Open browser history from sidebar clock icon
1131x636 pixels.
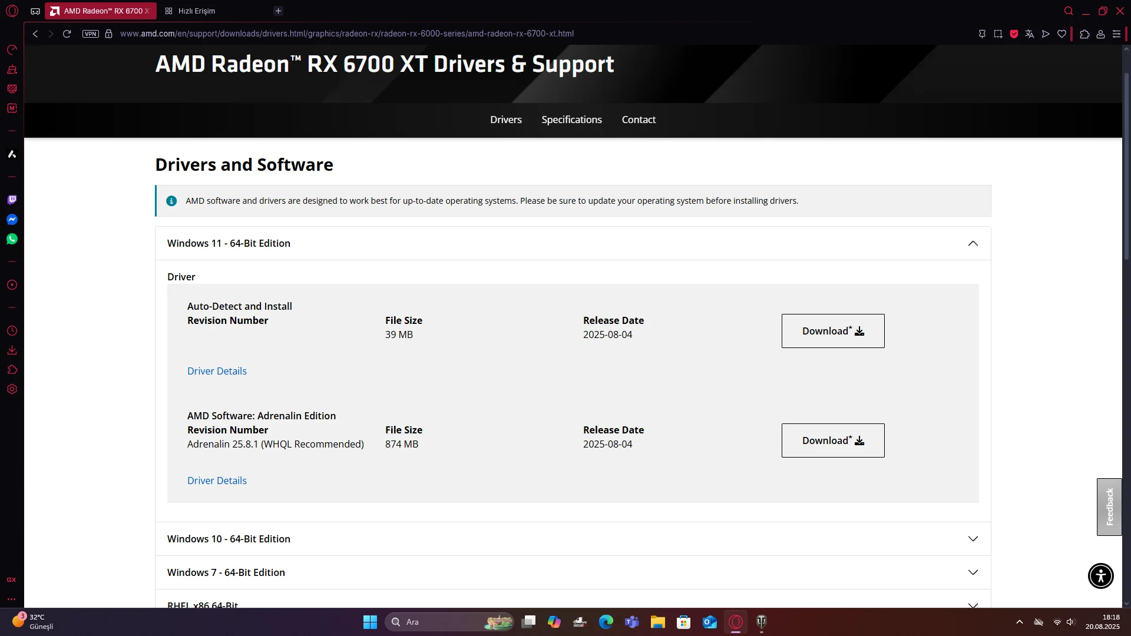12,331
